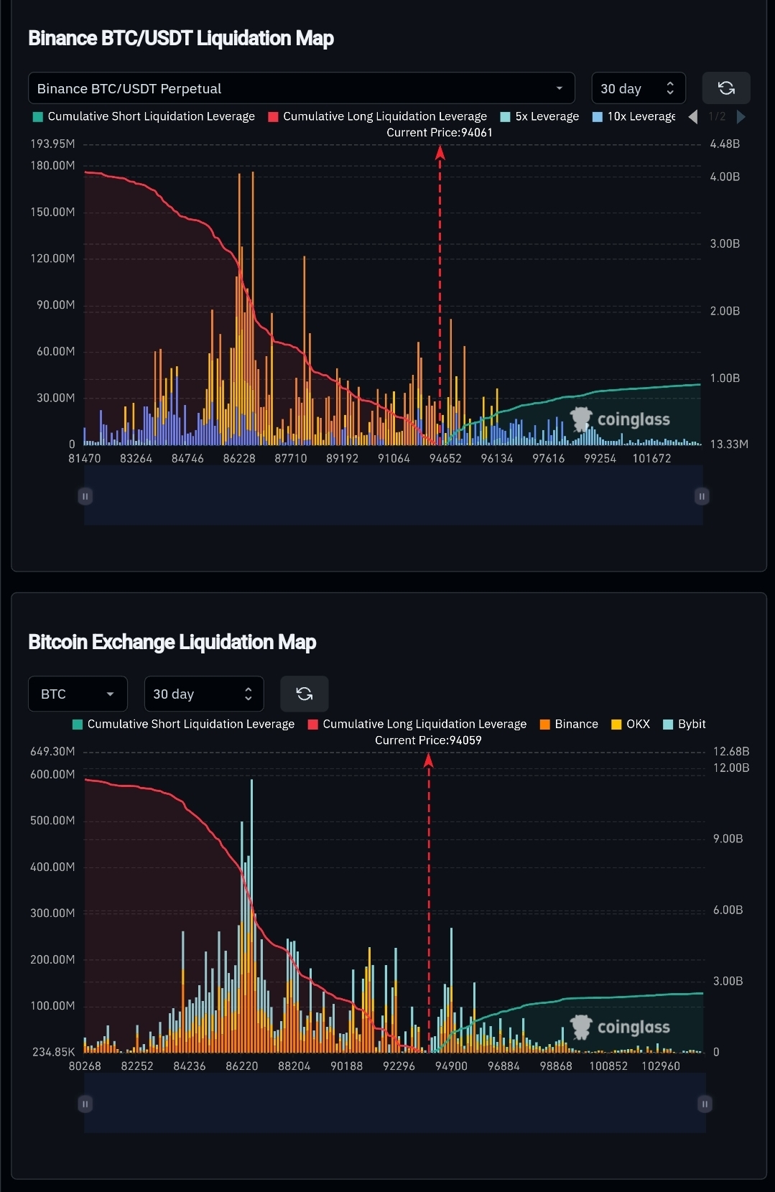
Task: Click y-axis label 649.30M on Exchange chart
Action: 52,751
